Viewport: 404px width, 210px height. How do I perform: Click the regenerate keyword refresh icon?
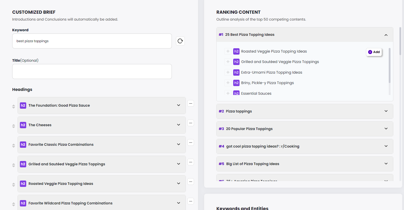click(x=180, y=41)
